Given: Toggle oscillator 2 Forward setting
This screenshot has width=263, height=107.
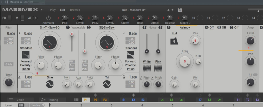Looking at the screenshot, I should (x=131, y=61).
